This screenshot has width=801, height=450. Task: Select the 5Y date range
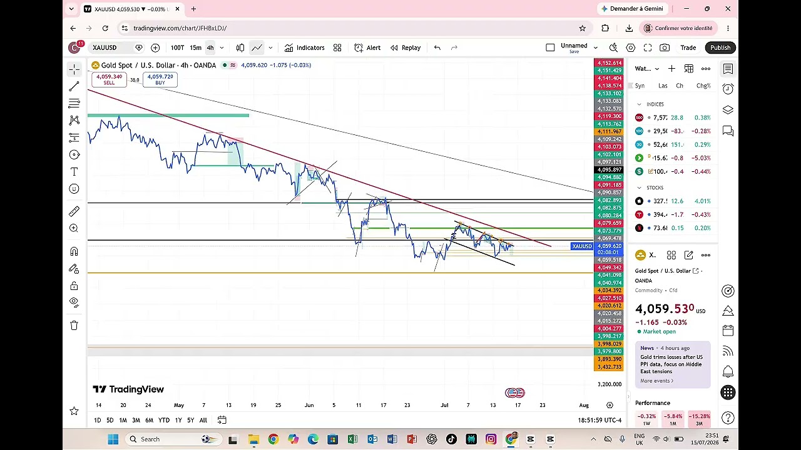coord(191,420)
